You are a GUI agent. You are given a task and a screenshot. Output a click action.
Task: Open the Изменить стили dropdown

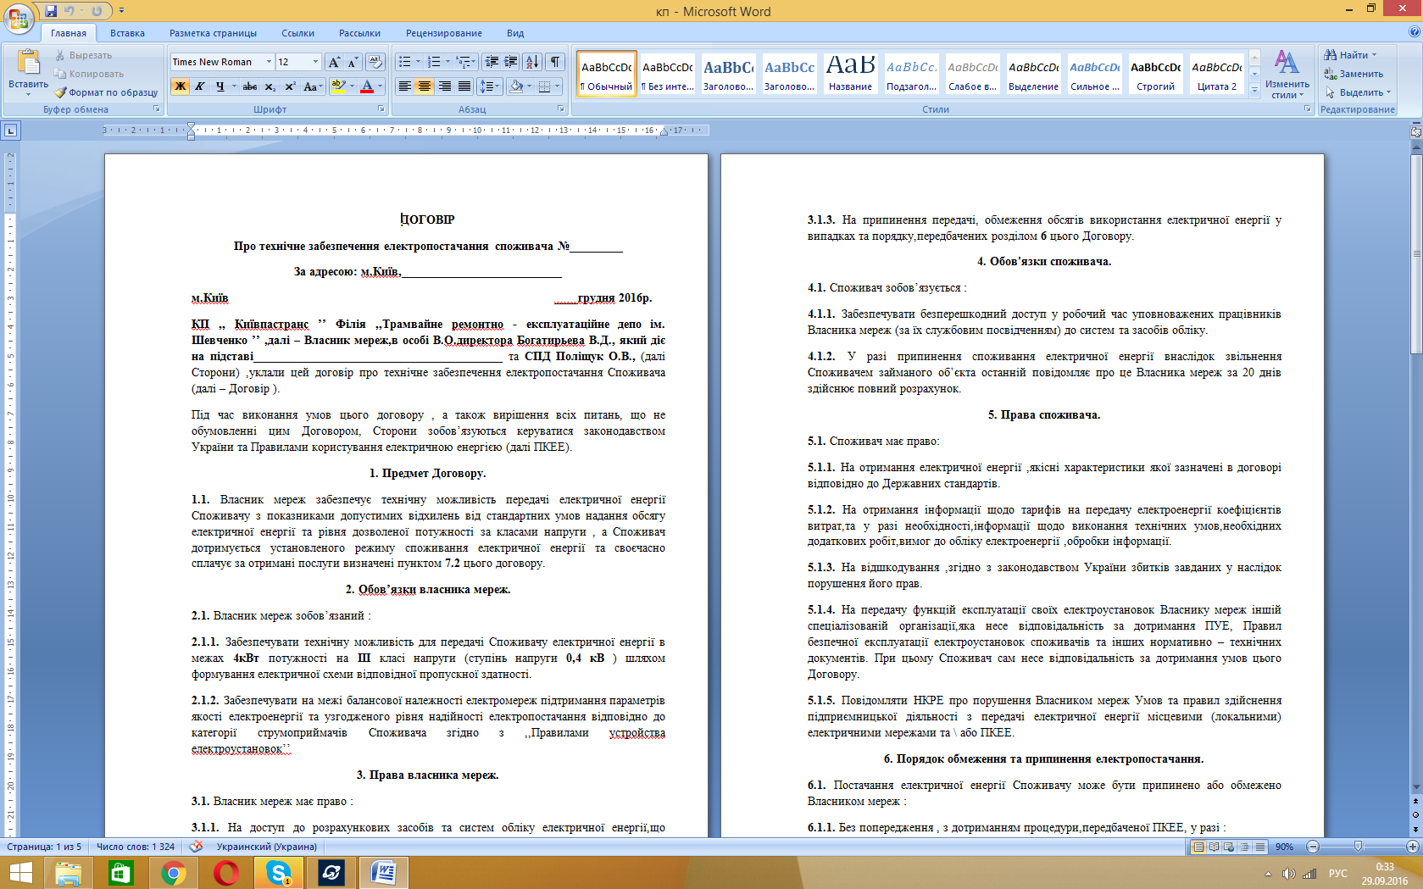pyautogui.click(x=1287, y=75)
